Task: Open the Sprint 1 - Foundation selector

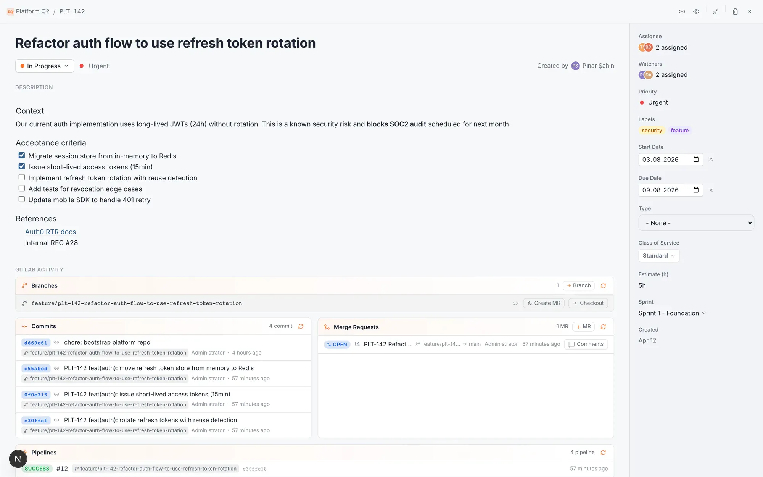Action: [672, 313]
